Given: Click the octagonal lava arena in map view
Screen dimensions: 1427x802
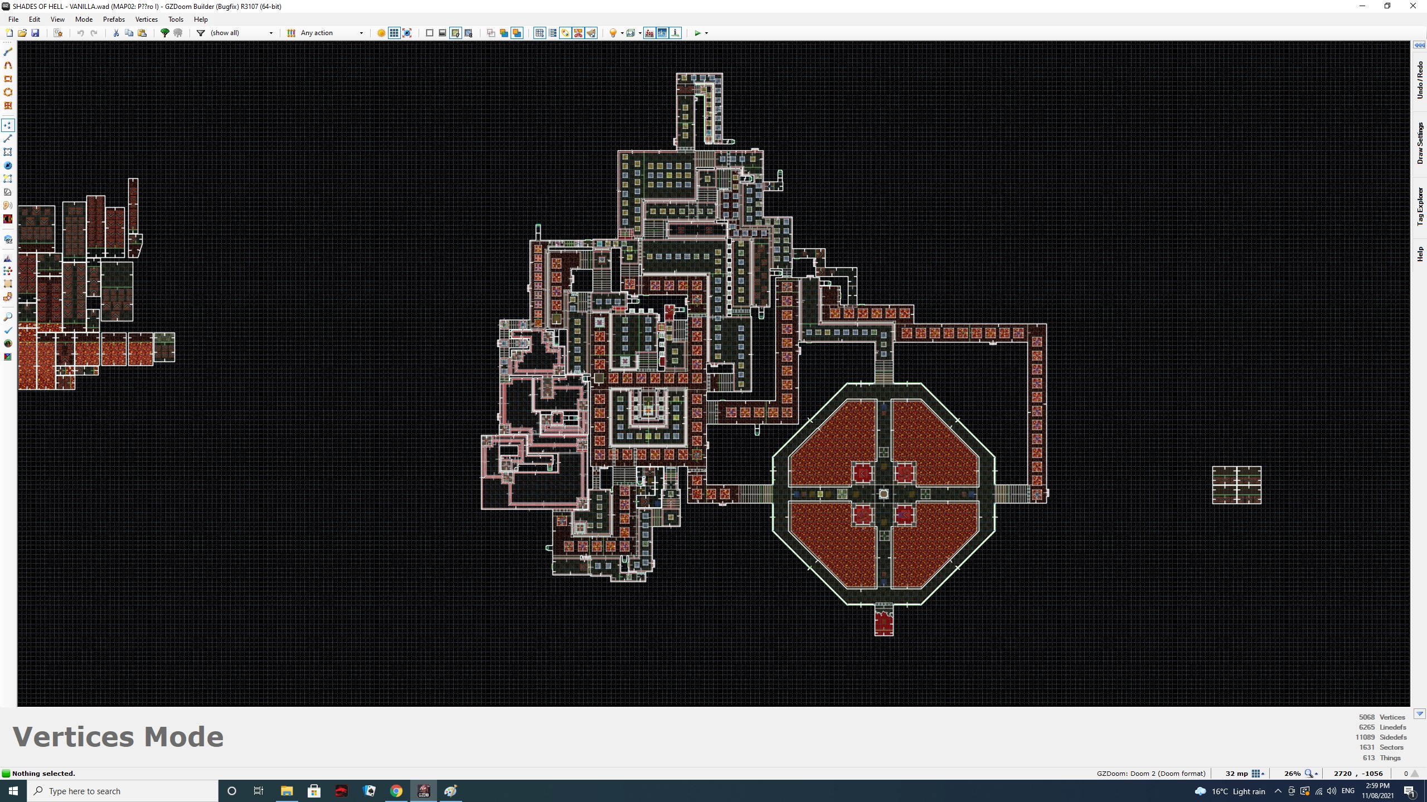Looking at the screenshot, I should click(x=884, y=494).
